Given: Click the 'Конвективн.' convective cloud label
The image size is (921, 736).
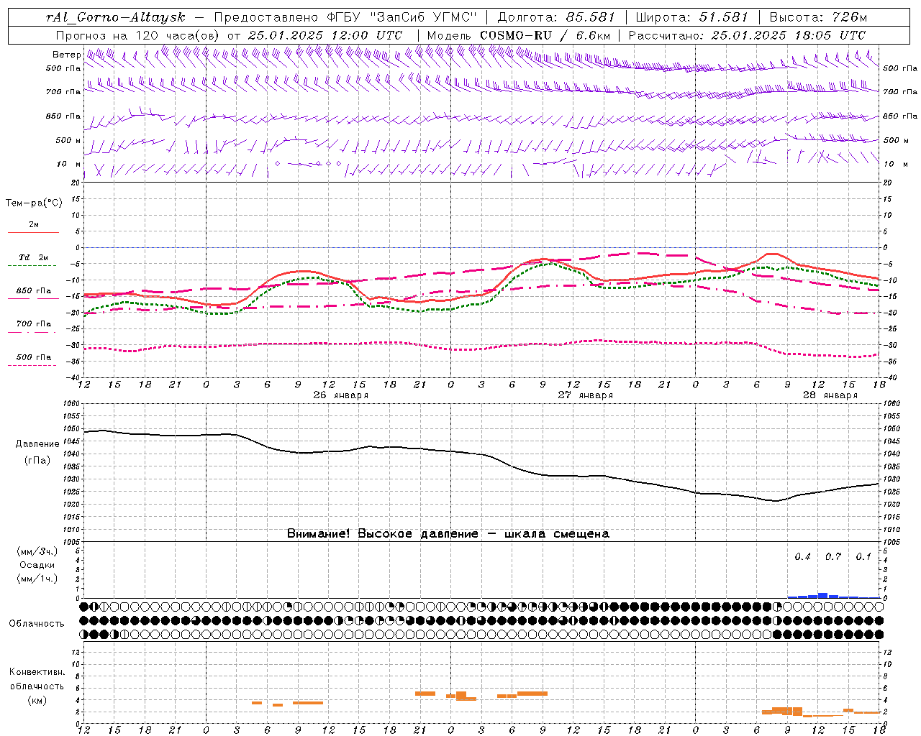Looking at the screenshot, I should click(37, 672).
